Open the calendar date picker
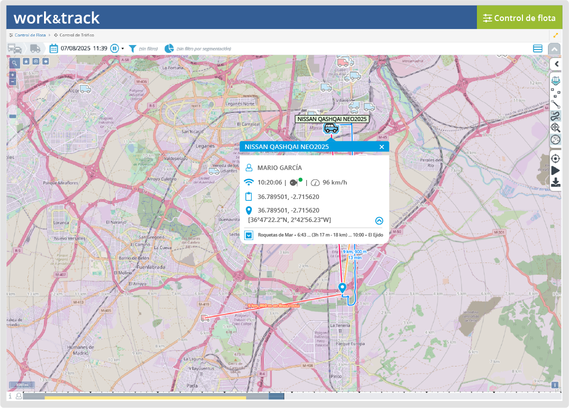 54,48
